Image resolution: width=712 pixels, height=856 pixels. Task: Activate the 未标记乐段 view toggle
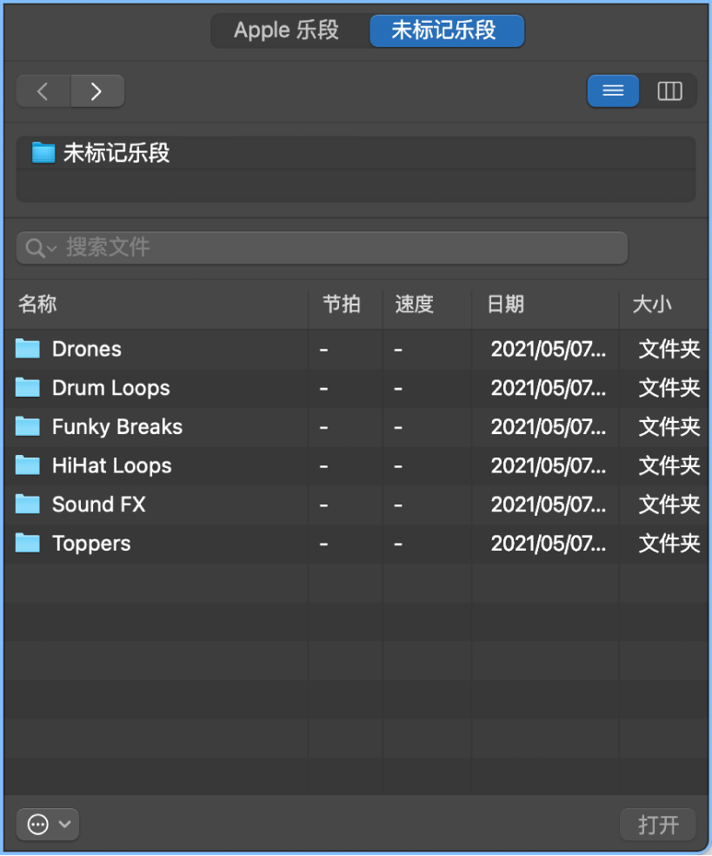447,30
